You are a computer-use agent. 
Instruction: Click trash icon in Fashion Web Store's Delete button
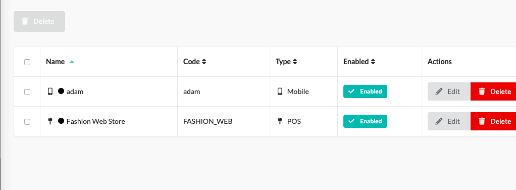[482, 121]
